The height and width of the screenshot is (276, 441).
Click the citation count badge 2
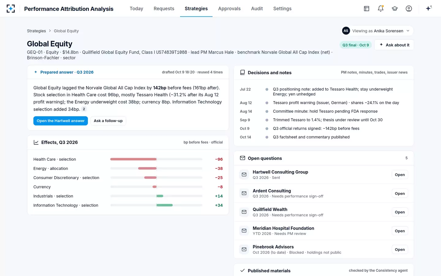pos(84,109)
